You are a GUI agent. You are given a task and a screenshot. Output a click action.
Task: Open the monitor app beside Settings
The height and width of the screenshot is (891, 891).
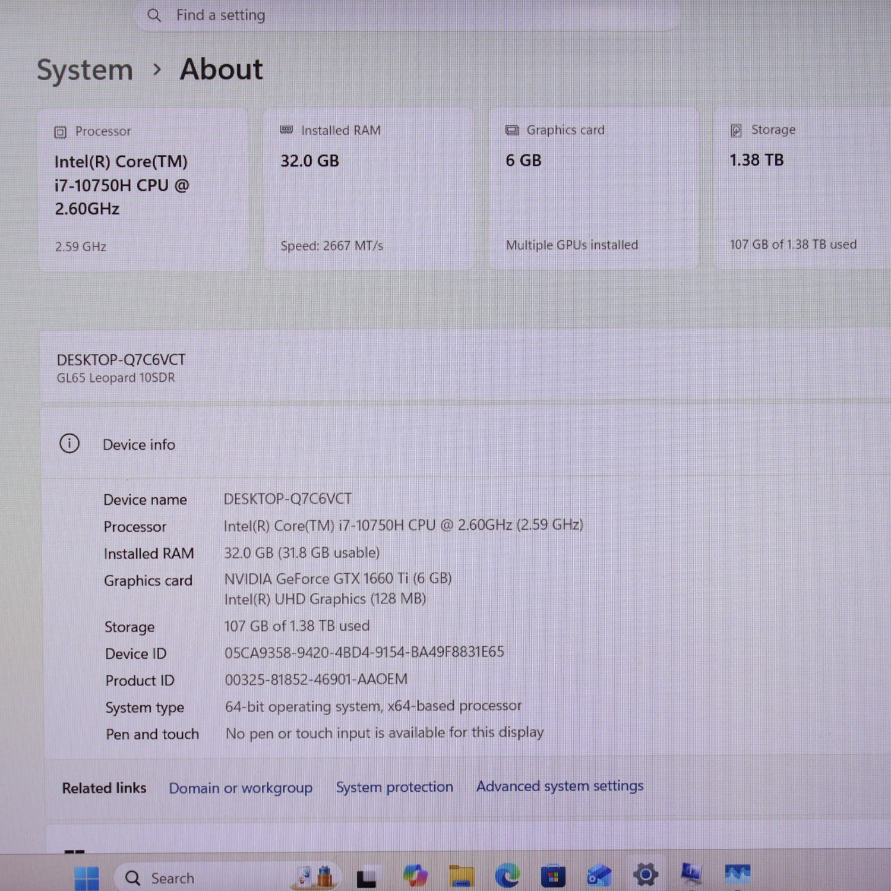691,874
